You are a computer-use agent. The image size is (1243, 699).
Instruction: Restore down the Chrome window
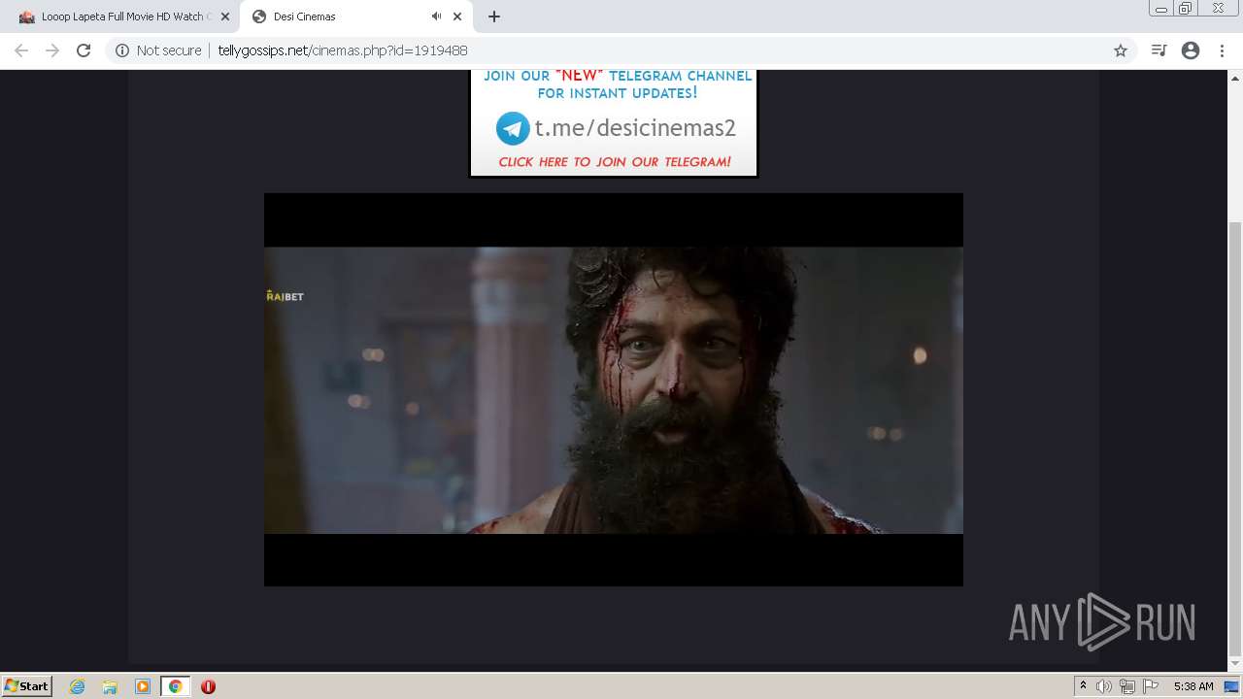(1186, 9)
